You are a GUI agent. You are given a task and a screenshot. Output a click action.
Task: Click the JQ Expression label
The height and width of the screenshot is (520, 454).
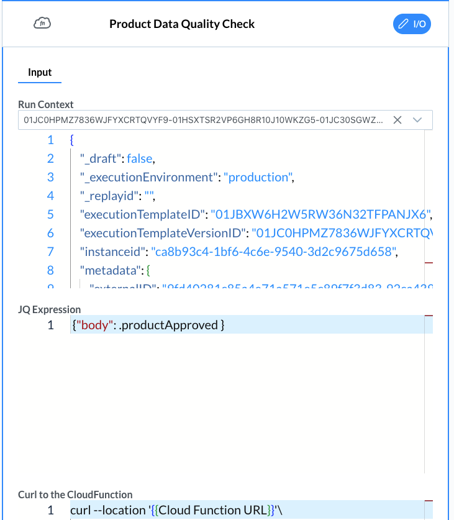pyautogui.click(x=49, y=309)
